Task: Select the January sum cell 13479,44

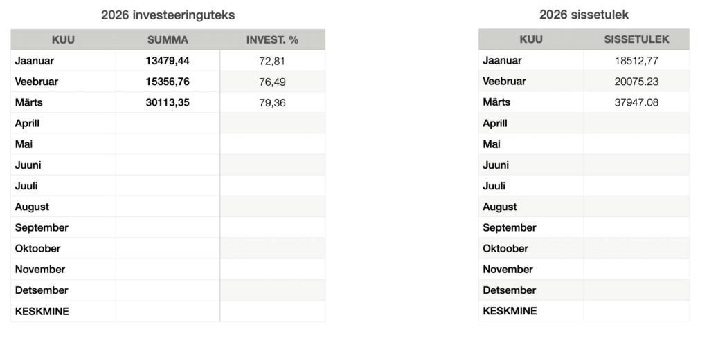Action: click(x=168, y=61)
